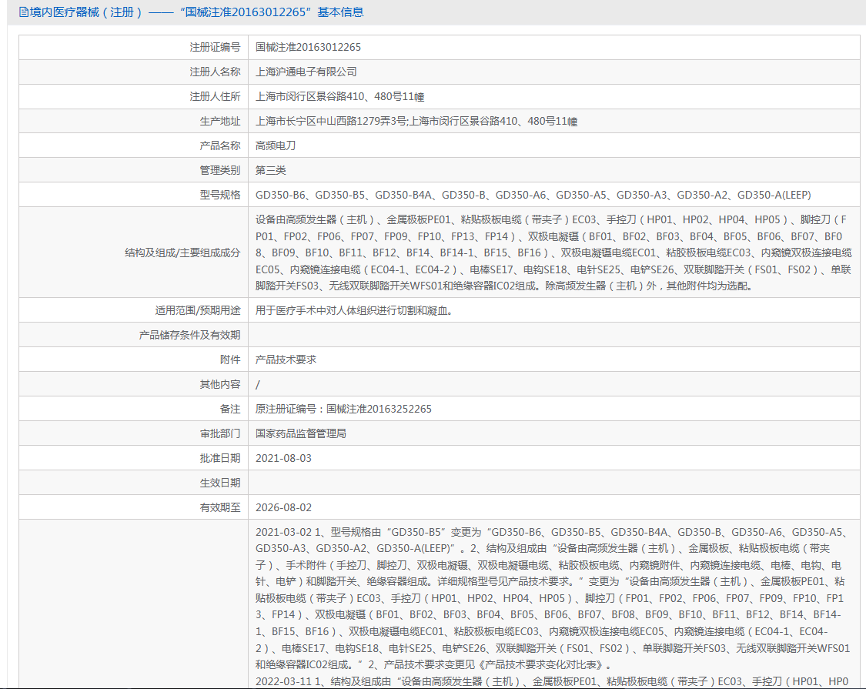Screen dimensions: 866x689
Task: Click the 产品名称 label
Action: pos(220,145)
